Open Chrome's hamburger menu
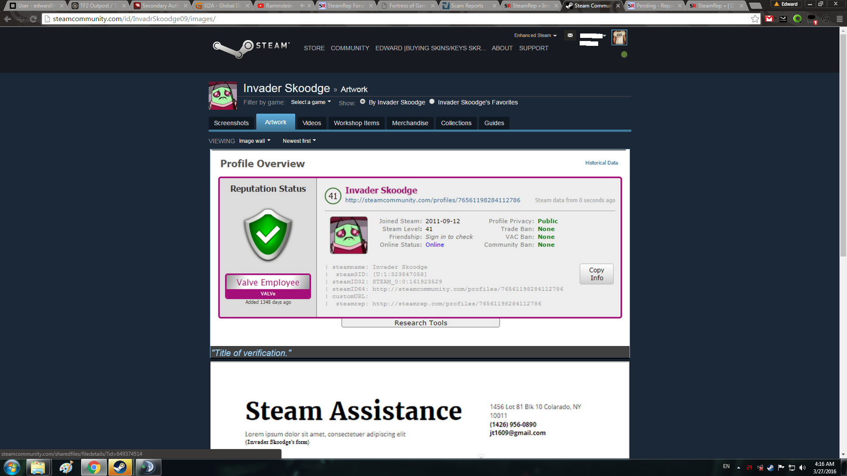Screen dimensions: 847x476 pos(840,19)
